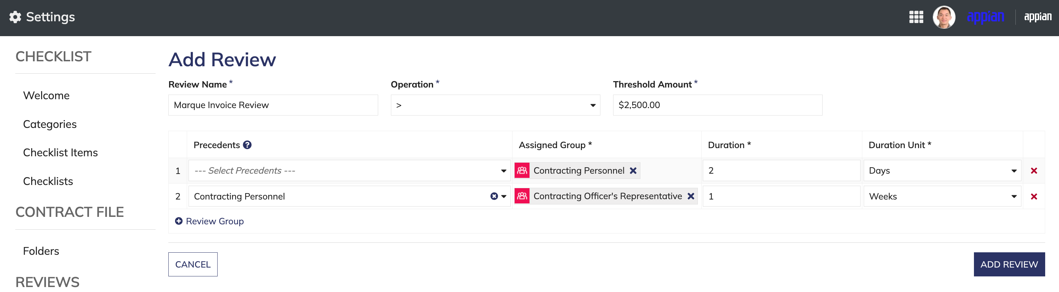Click the Contracting Personnel group icon
Viewport: 1059px width, 292px height.
522,170
